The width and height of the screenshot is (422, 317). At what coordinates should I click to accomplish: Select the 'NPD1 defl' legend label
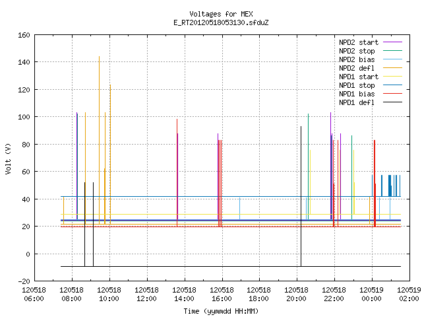pos(357,103)
